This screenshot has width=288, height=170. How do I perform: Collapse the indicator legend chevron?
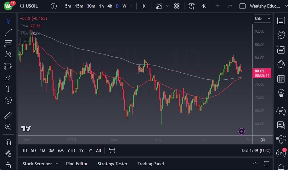[24, 41]
